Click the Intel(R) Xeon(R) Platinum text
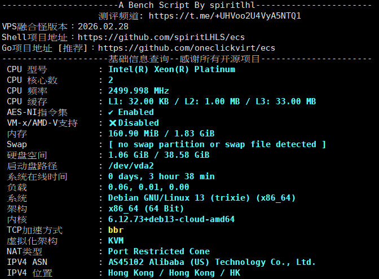Screen dimensions: 379x279 [171, 69]
